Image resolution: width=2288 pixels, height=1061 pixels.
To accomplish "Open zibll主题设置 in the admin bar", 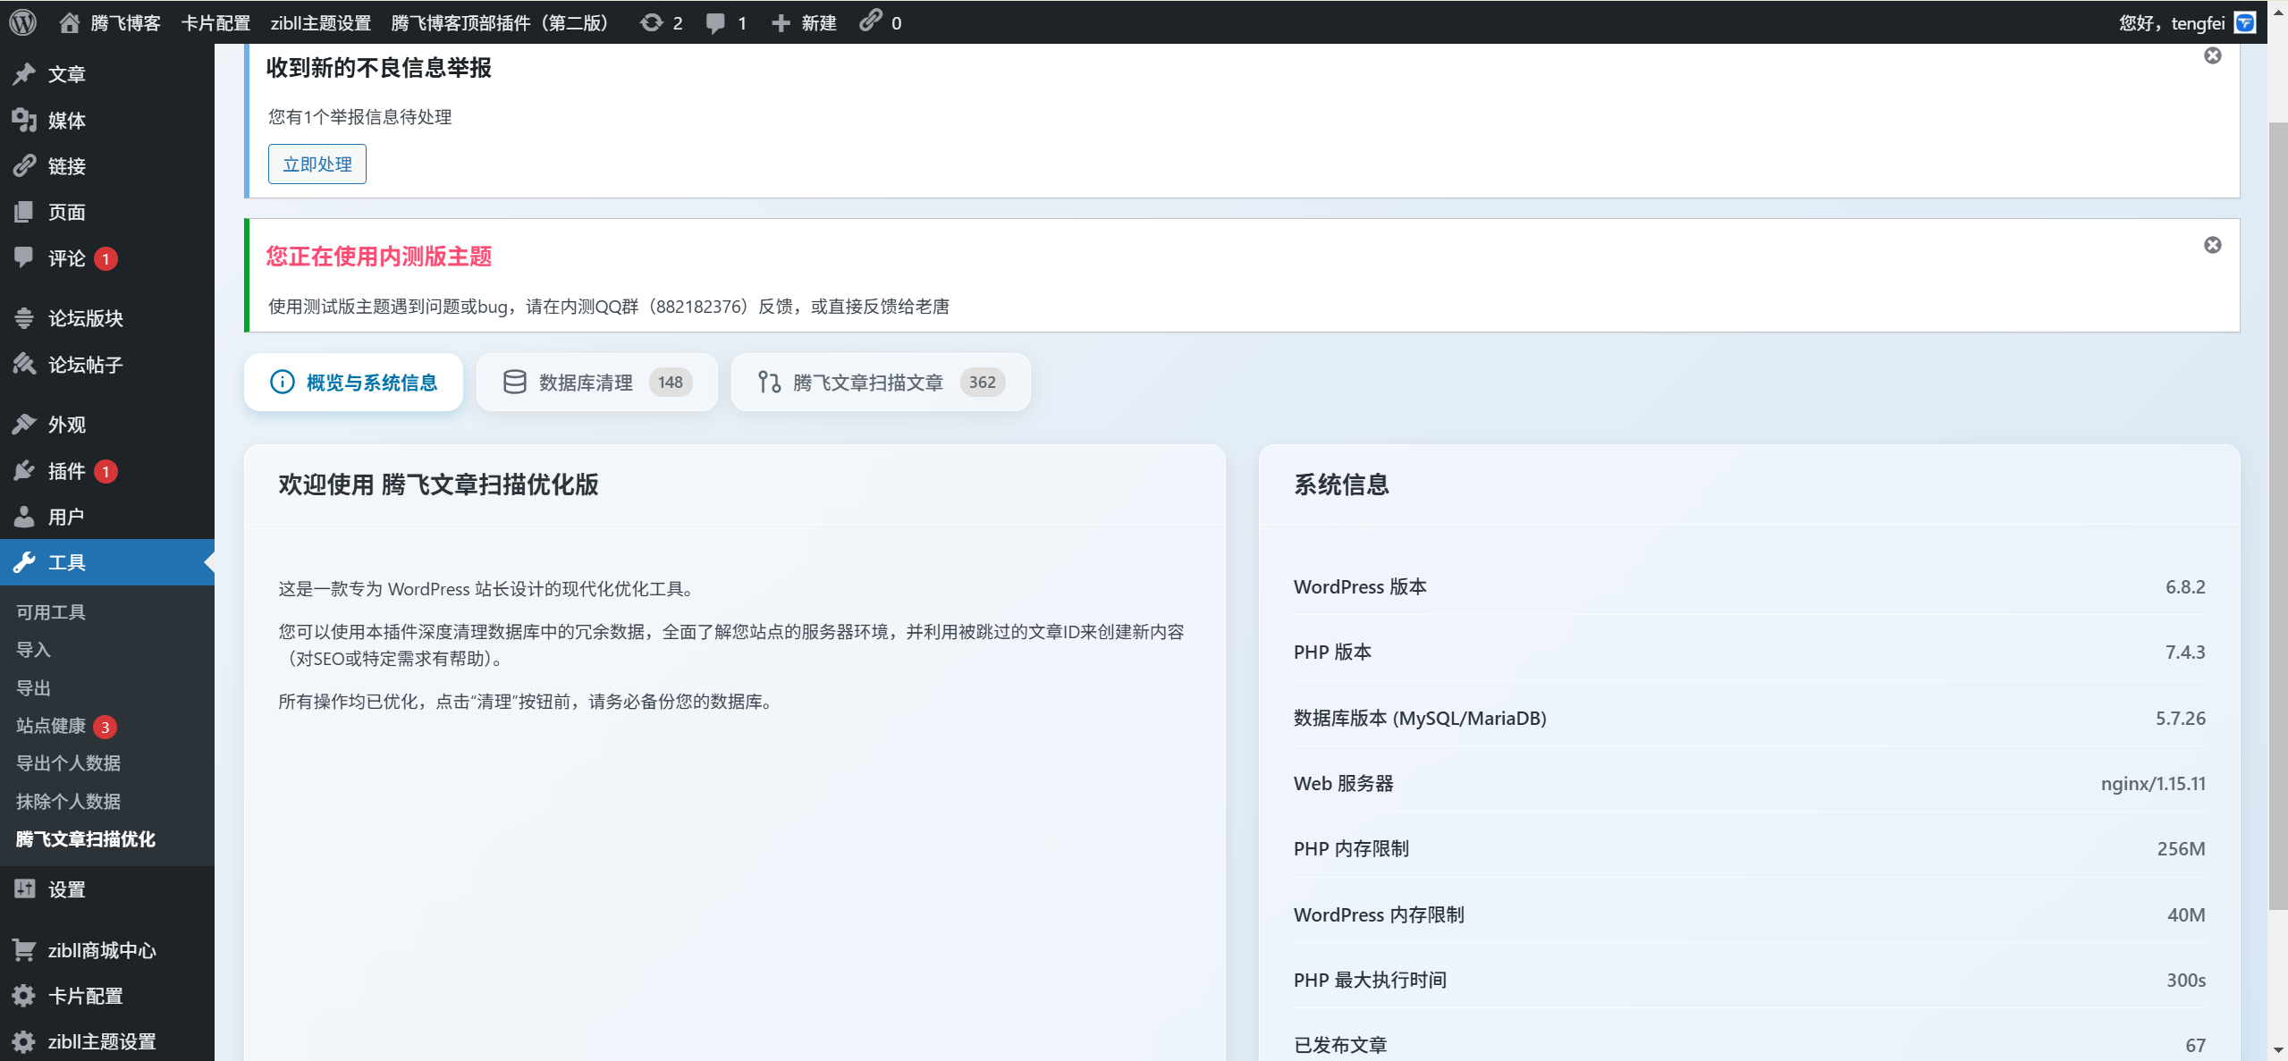I will click(321, 22).
